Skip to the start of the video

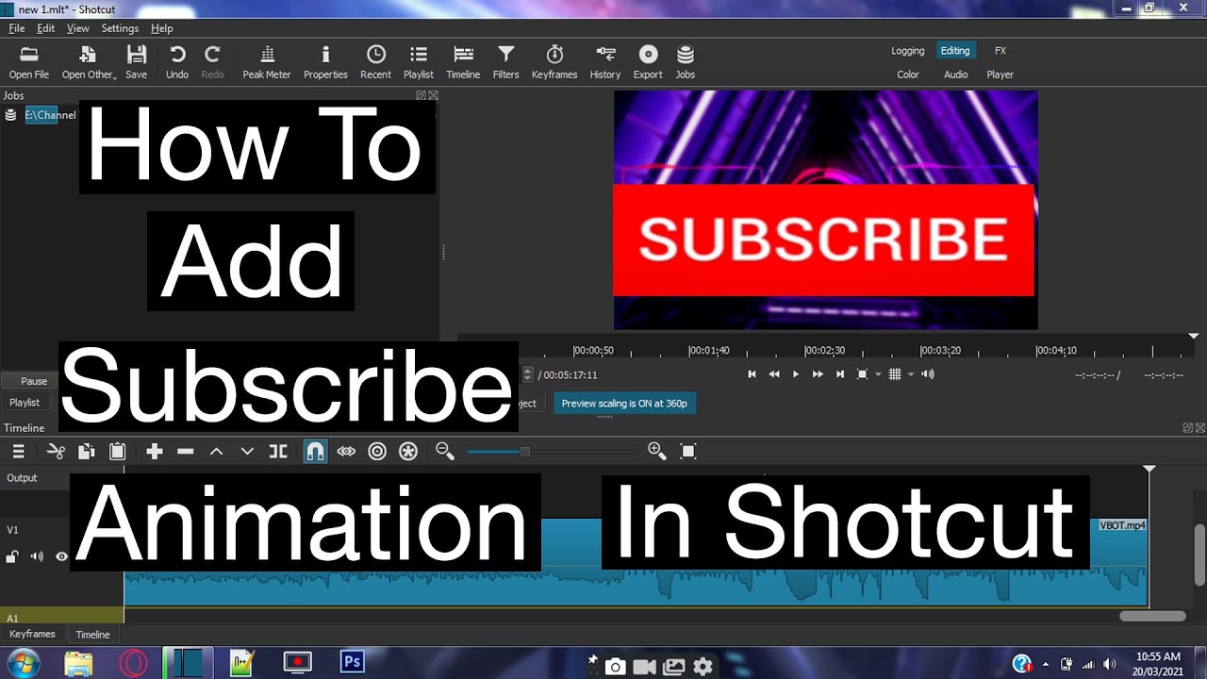(x=752, y=374)
